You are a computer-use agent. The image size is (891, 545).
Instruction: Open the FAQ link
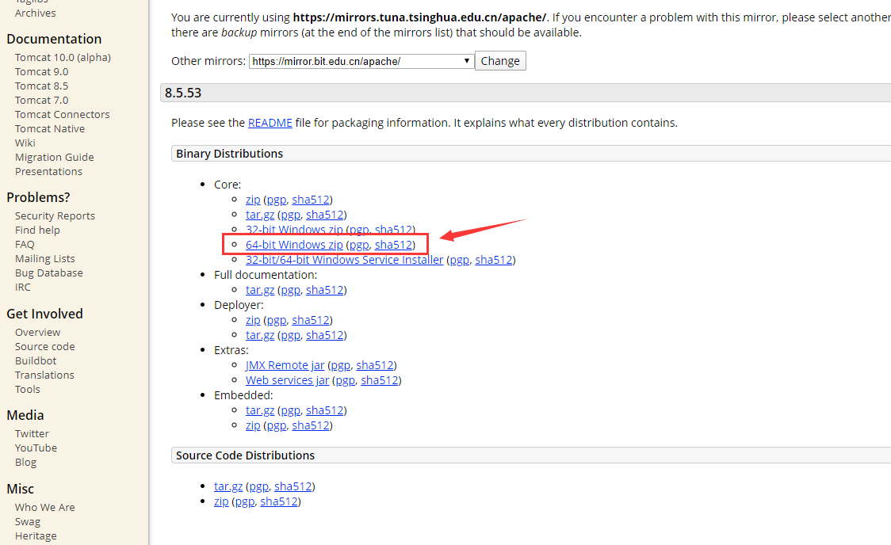point(25,244)
